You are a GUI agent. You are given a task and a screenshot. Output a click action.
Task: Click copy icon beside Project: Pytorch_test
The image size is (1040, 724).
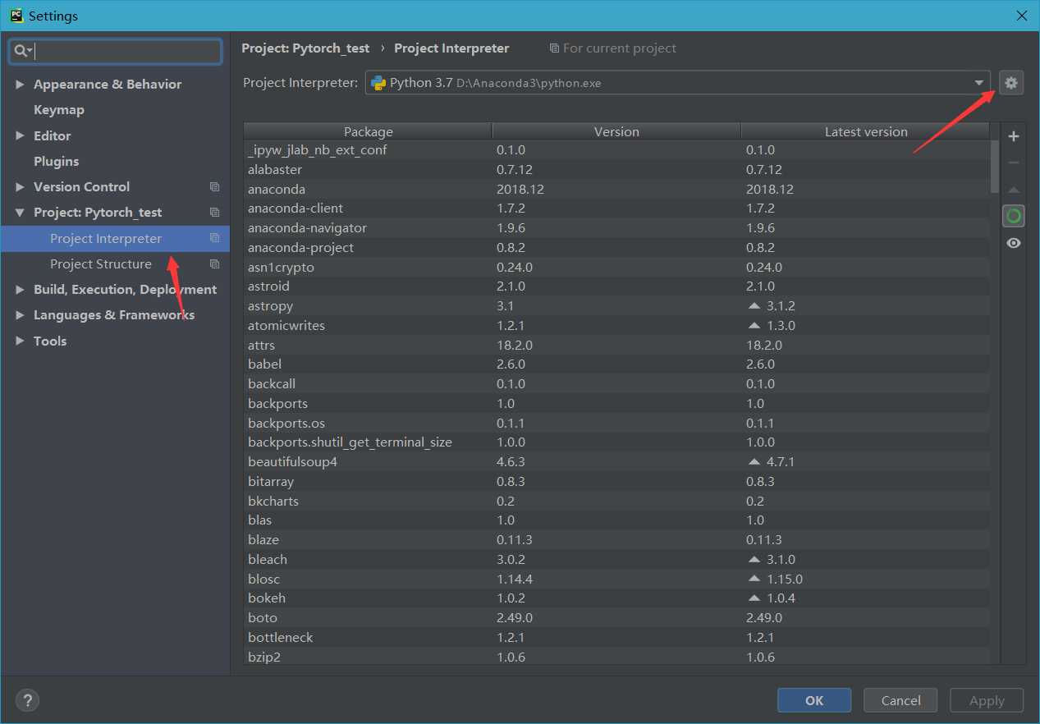pos(214,213)
